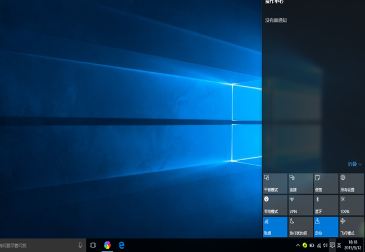The width and height of the screenshot is (365, 252).
Task: Toggle quiet hours (免打扰时间) tile
Action: click(x=300, y=227)
